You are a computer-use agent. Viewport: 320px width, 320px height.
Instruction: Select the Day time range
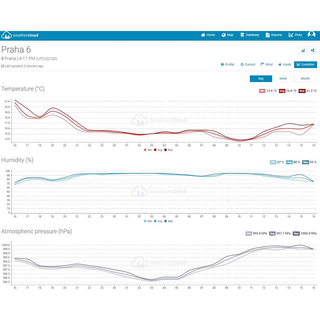261,79
